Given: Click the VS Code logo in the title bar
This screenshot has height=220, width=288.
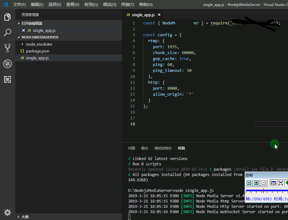Looking at the screenshot, I should [x=6, y=4].
